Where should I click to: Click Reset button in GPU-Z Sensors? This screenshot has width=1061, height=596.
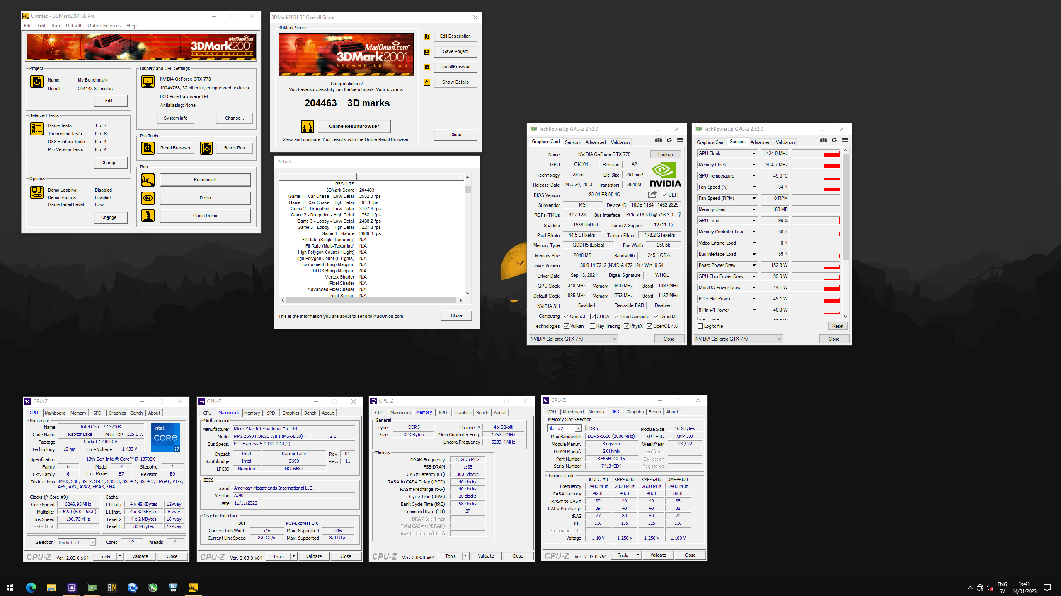click(837, 326)
